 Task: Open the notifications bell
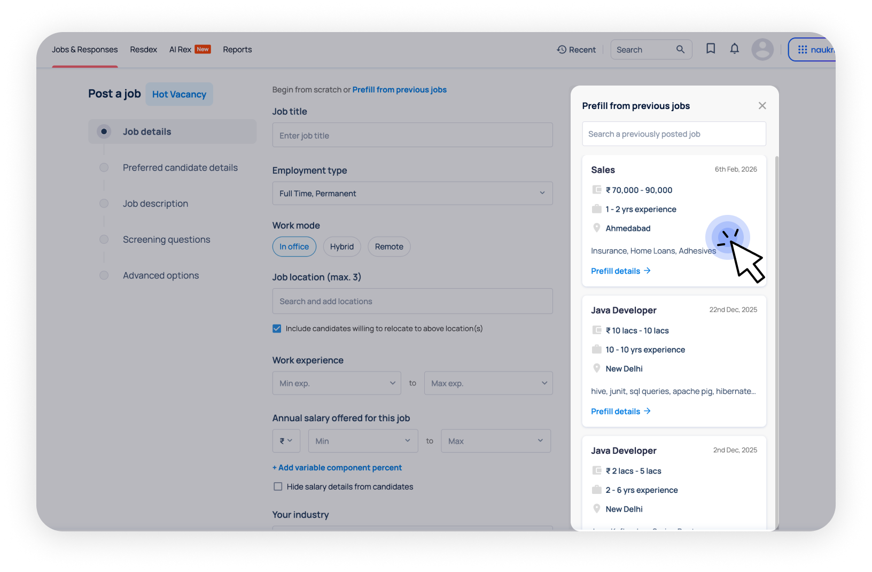734,49
